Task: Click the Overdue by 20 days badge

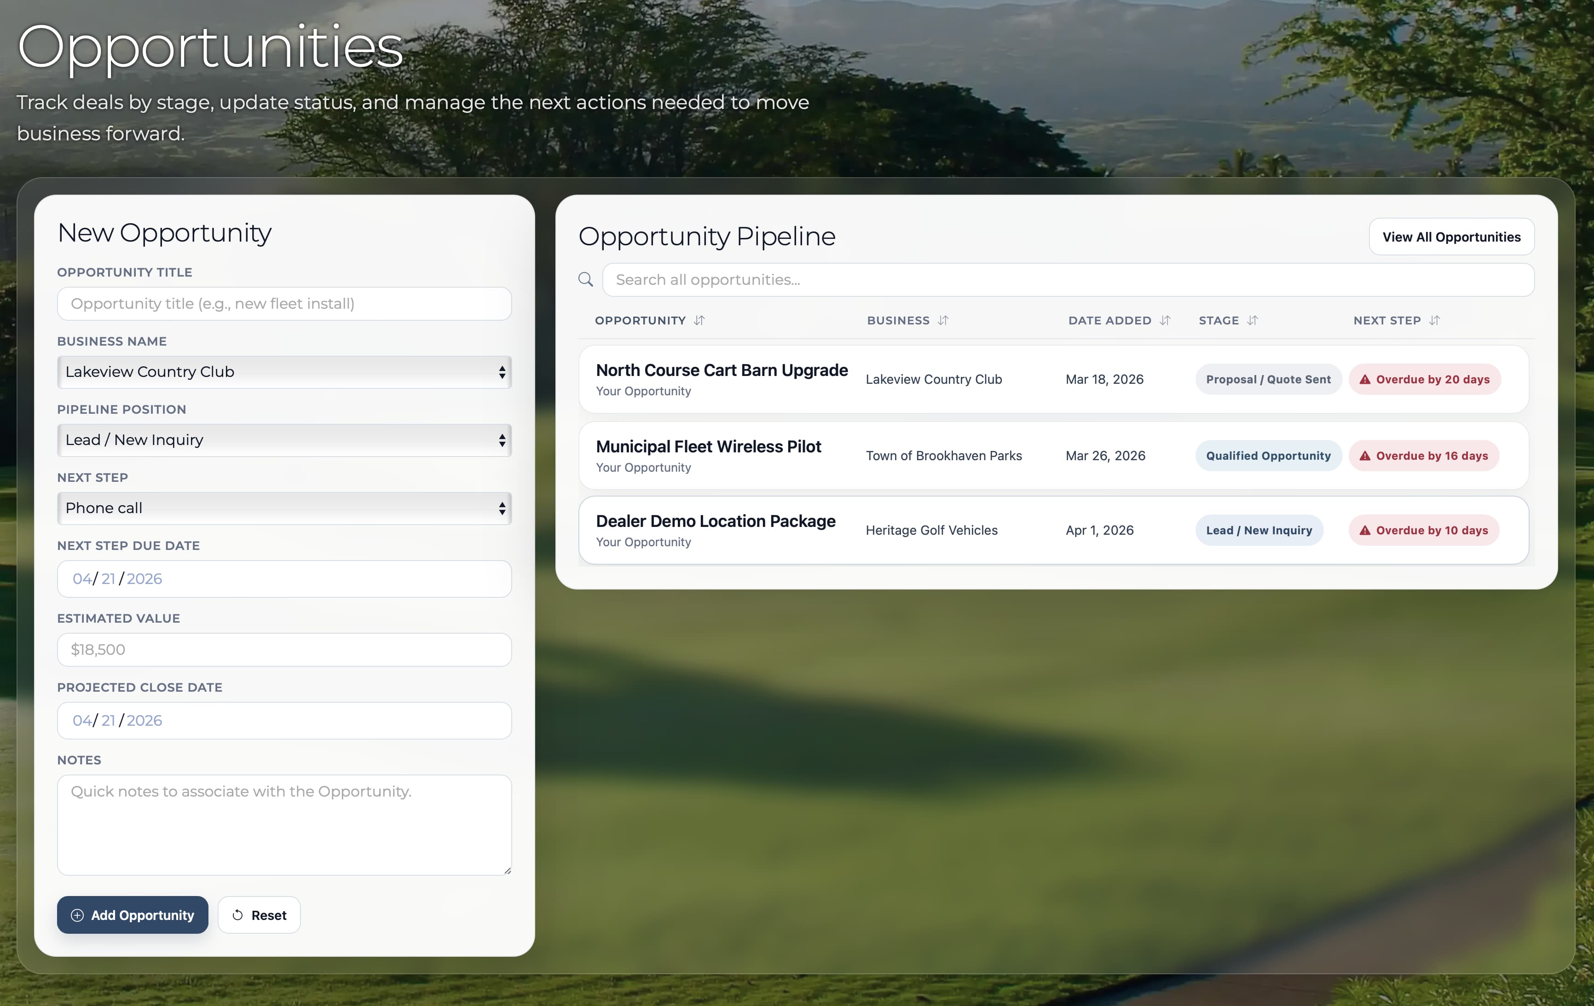Action: tap(1425, 379)
